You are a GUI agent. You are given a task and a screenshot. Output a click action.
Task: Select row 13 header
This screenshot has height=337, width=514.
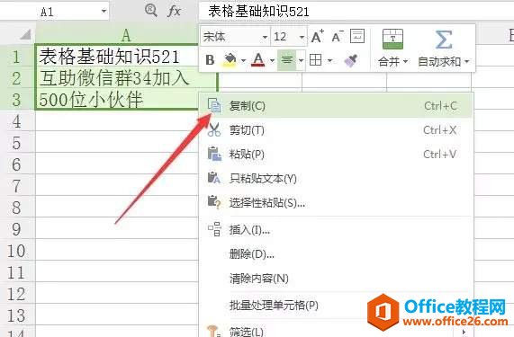click(x=17, y=315)
